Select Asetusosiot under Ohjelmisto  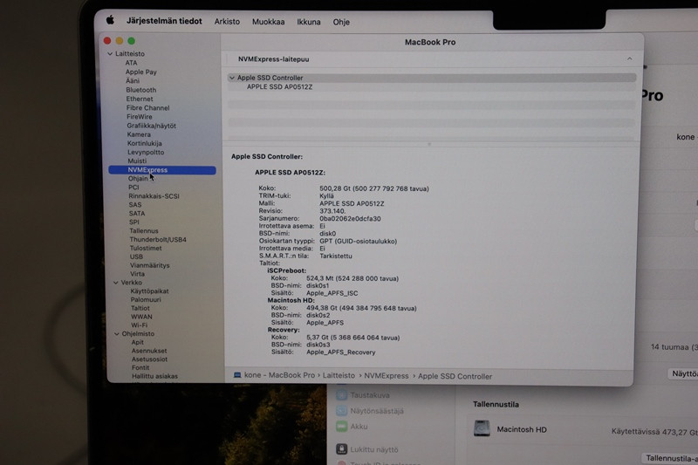click(149, 359)
